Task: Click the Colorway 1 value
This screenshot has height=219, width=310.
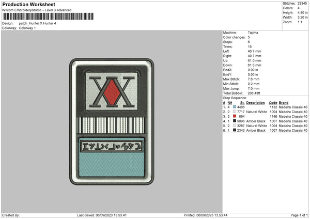Action: [27, 28]
